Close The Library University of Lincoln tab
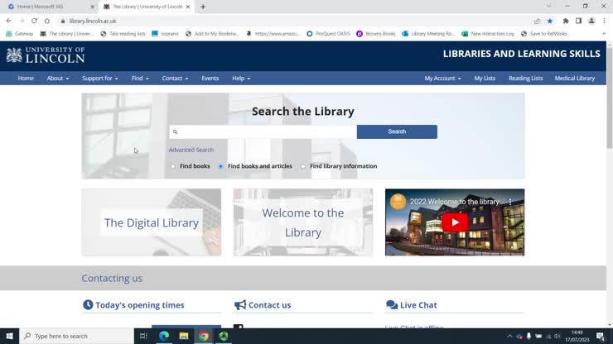613x344 pixels. (x=188, y=7)
